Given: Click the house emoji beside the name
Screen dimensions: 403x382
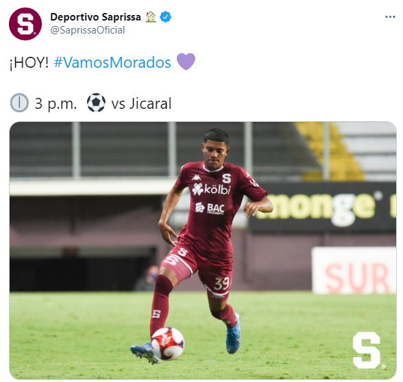Looking at the screenshot, I should pos(151,17).
